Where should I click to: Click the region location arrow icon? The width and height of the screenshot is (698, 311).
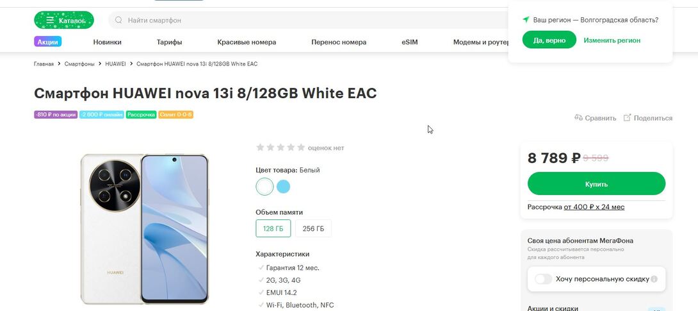526,20
